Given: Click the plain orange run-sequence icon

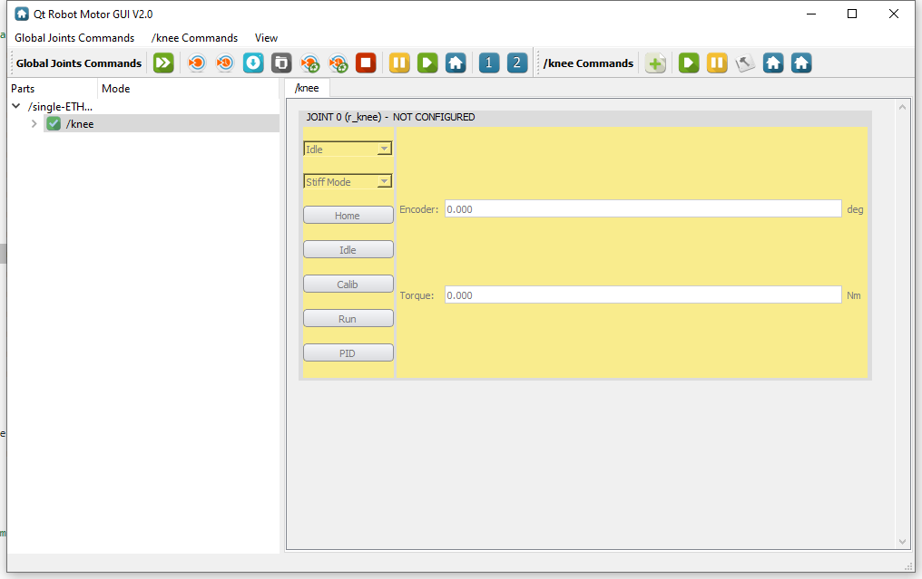Looking at the screenshot, I should point(196,63).
